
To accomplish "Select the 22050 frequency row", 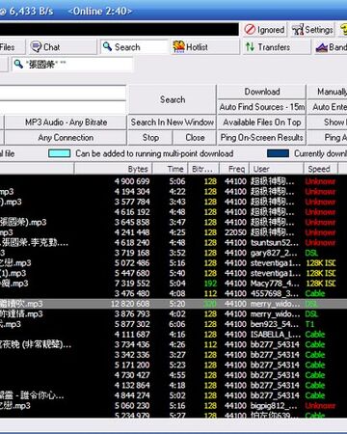I will pyautogui.click(x=173, y=232).
